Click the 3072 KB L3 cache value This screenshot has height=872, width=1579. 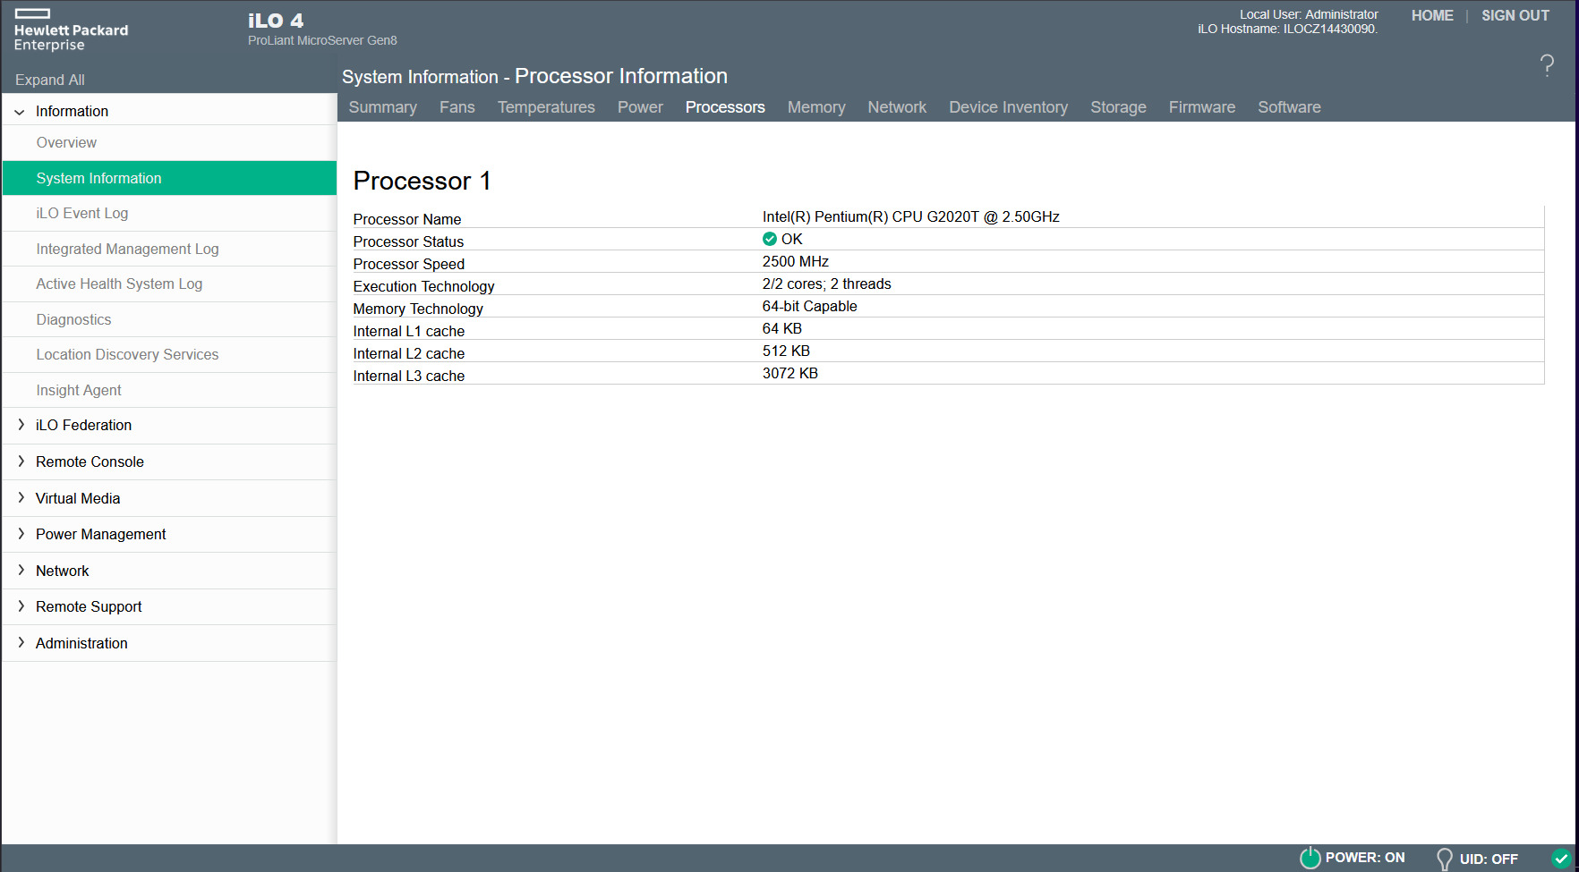tap(790, 373)
